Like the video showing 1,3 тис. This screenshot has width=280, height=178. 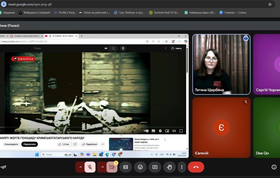[64, 144]
